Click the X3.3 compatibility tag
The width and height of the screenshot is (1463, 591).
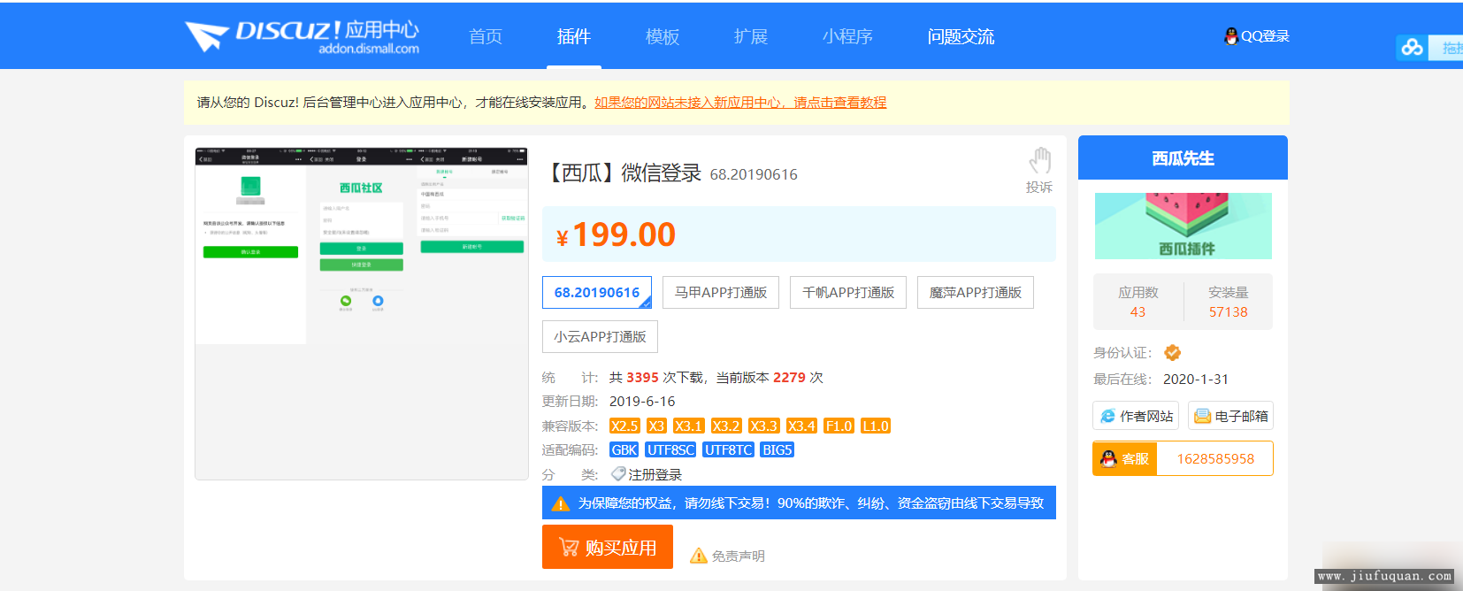point(764,426)
